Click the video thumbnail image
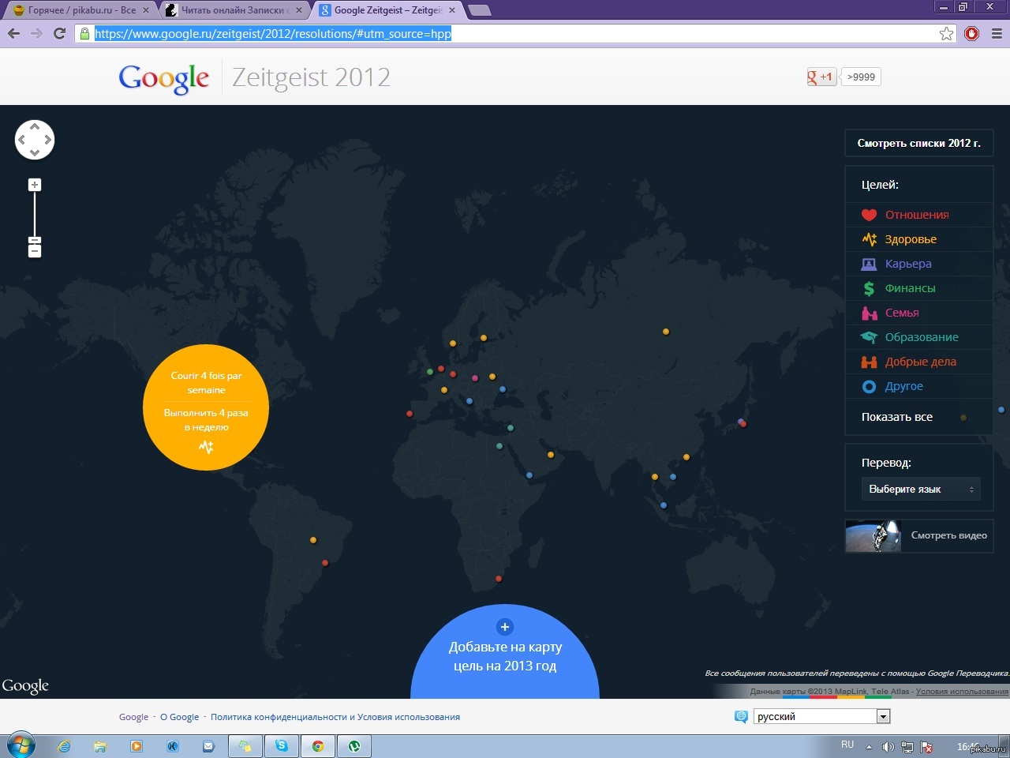Image resolution: width=1010 pixels, height=758 pixels. tap(873, 535)
